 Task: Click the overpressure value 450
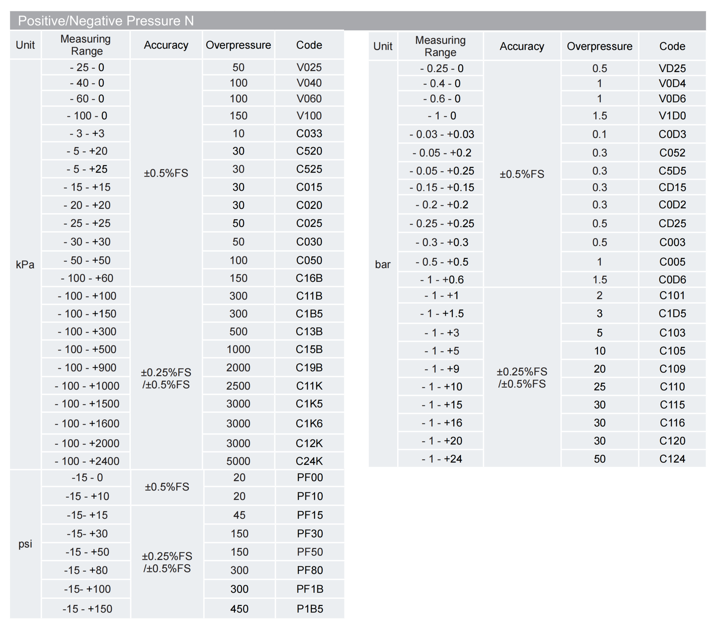(x=239, y=608)
